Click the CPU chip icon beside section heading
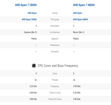The image size is (111, 105). 34,66
